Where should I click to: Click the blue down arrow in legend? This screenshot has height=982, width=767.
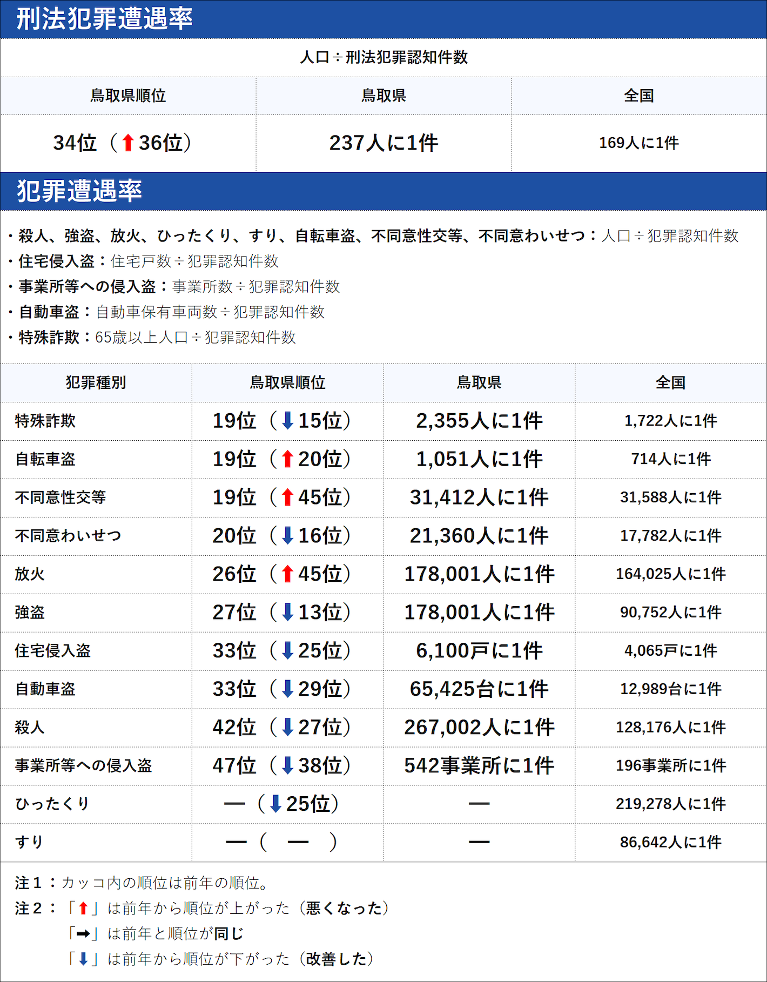[x=83, y=959]
